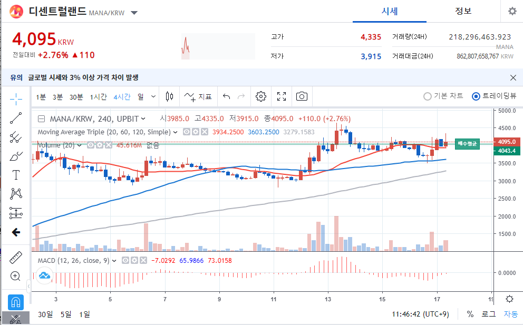Select the 1시간 interval
The image size is (523, 325).
[99, 97]
